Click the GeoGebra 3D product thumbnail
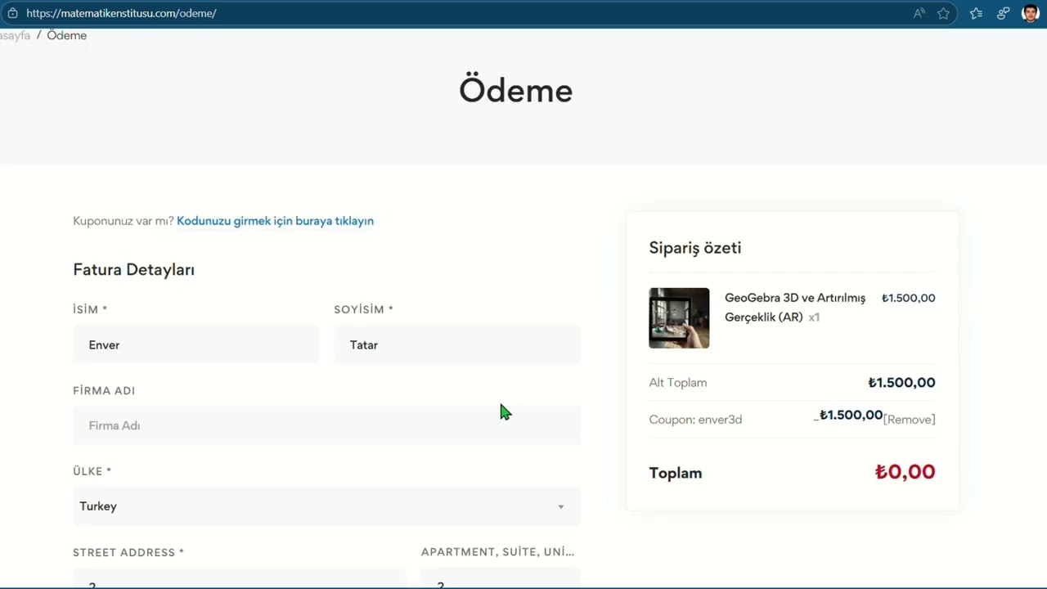 (x=679, y=318)
